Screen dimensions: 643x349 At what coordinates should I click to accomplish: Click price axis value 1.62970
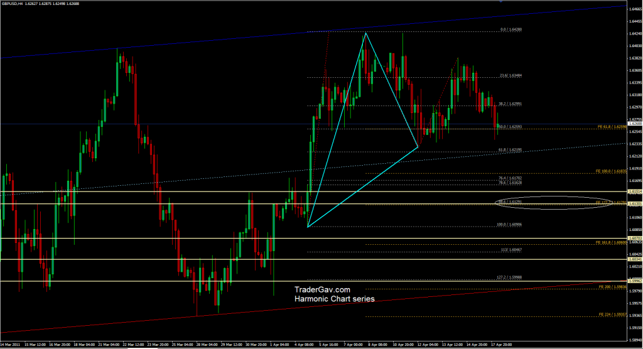coord(635,107)
